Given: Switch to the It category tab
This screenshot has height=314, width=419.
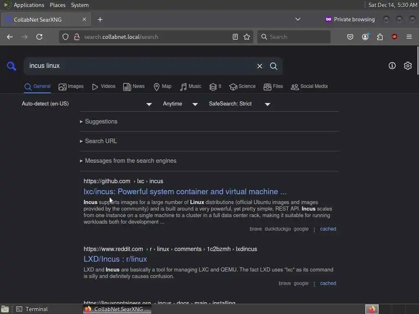Looking at the screenshot, I should (215, 87).
